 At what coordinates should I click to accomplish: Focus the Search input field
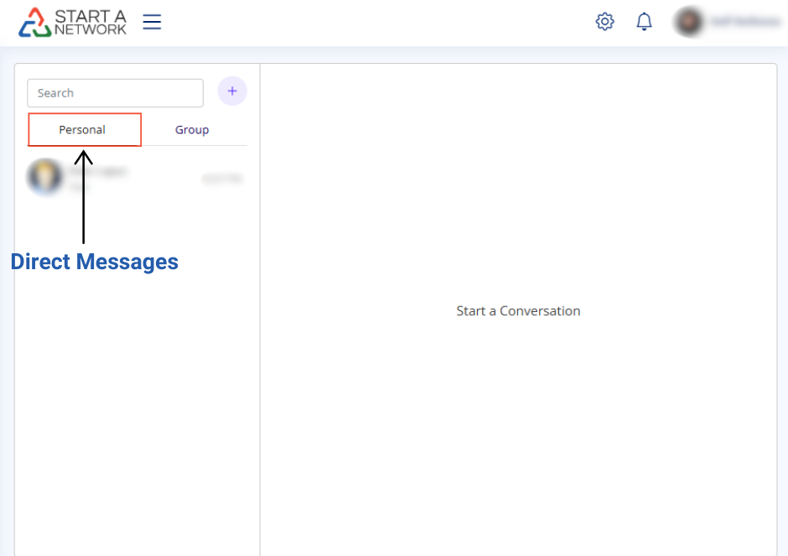point(115,93)
